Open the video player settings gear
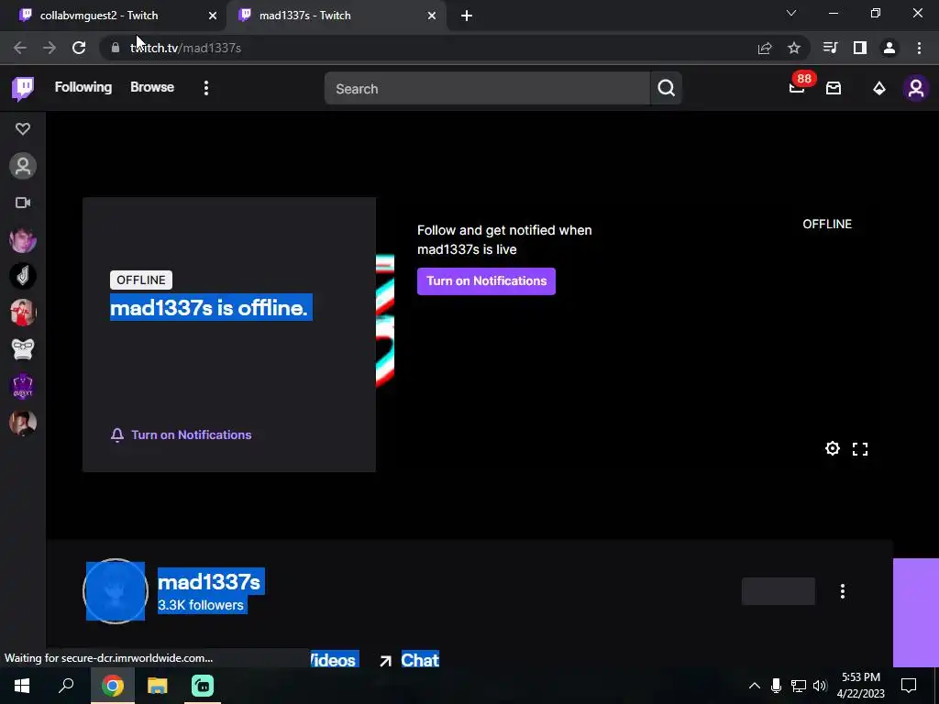Viewport: 939px width, 704px height. coord(833,448)
